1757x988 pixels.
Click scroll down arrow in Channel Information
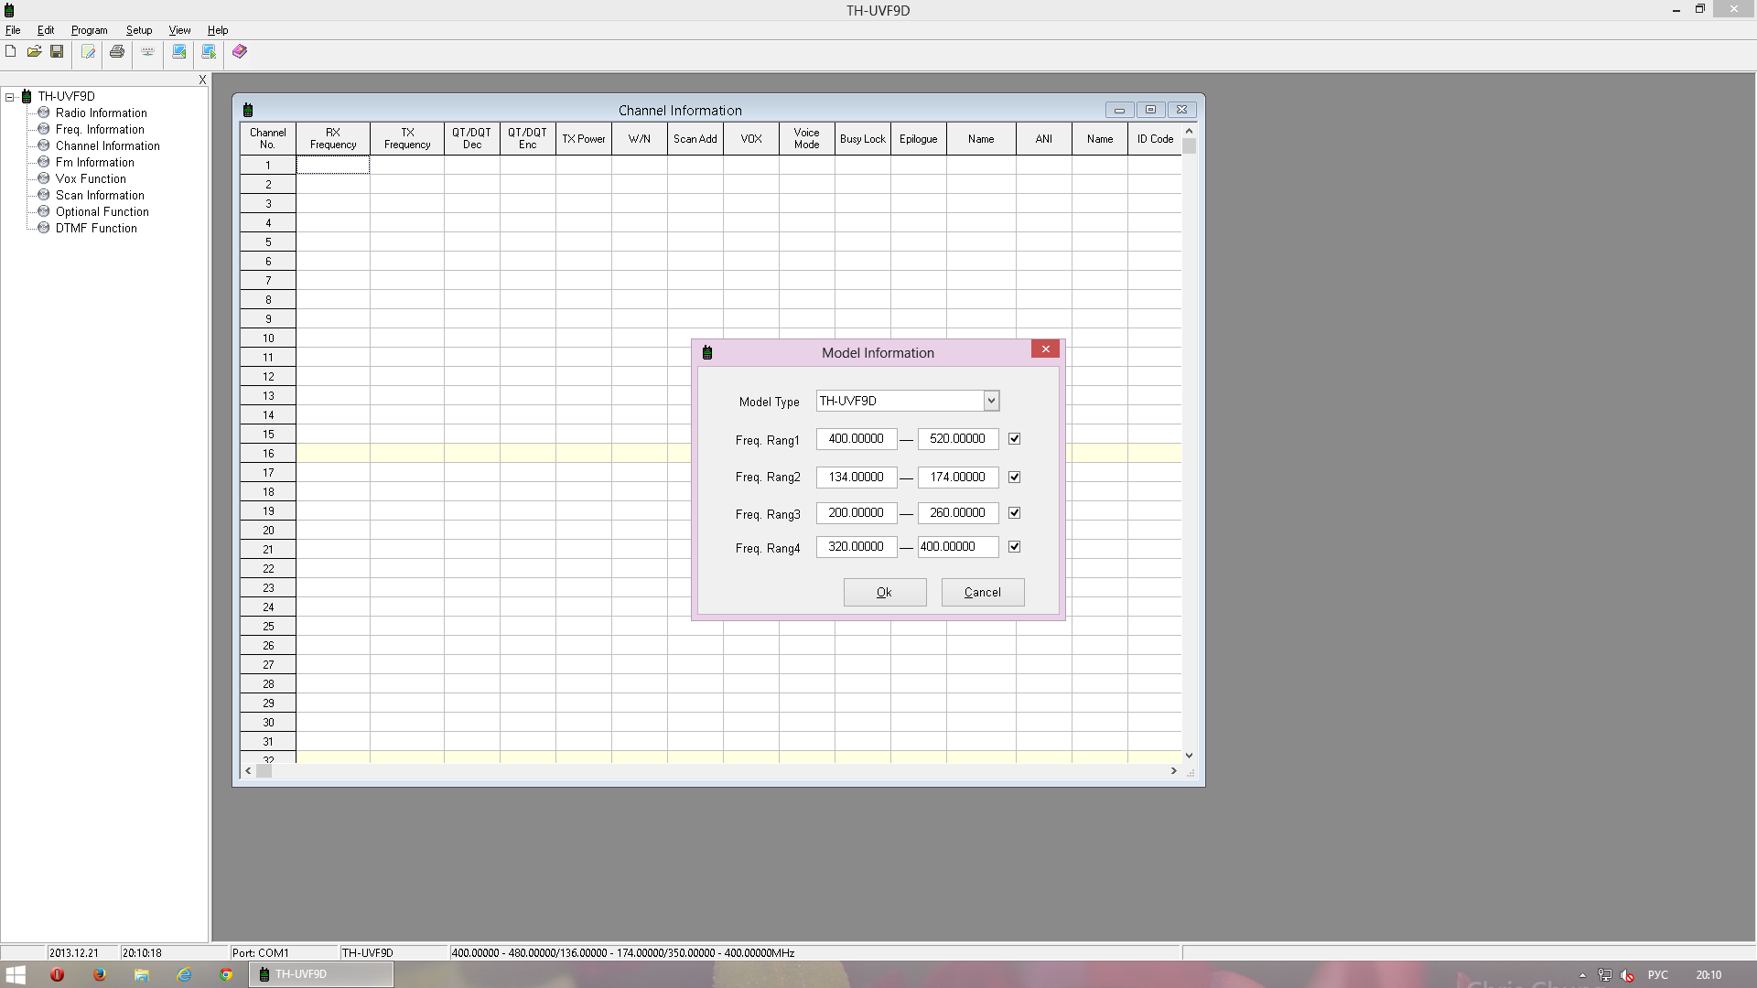(x=1190, y=756)
